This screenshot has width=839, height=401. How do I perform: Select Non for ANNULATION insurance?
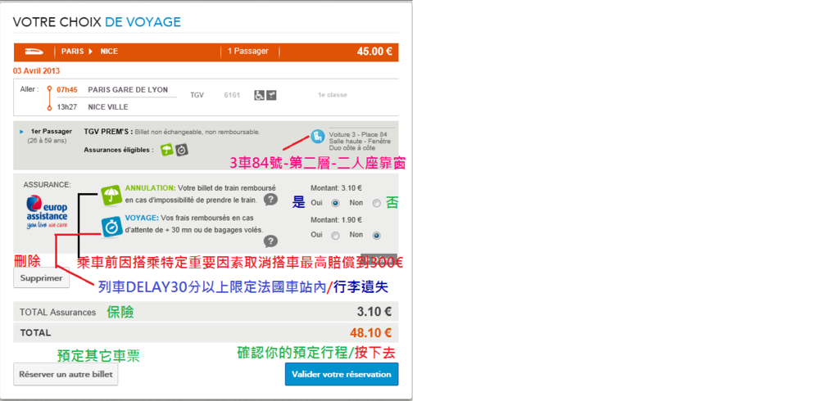[x=376, y=203]
